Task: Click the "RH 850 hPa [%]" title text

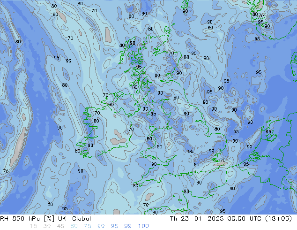Action: [x=27, y=219]
